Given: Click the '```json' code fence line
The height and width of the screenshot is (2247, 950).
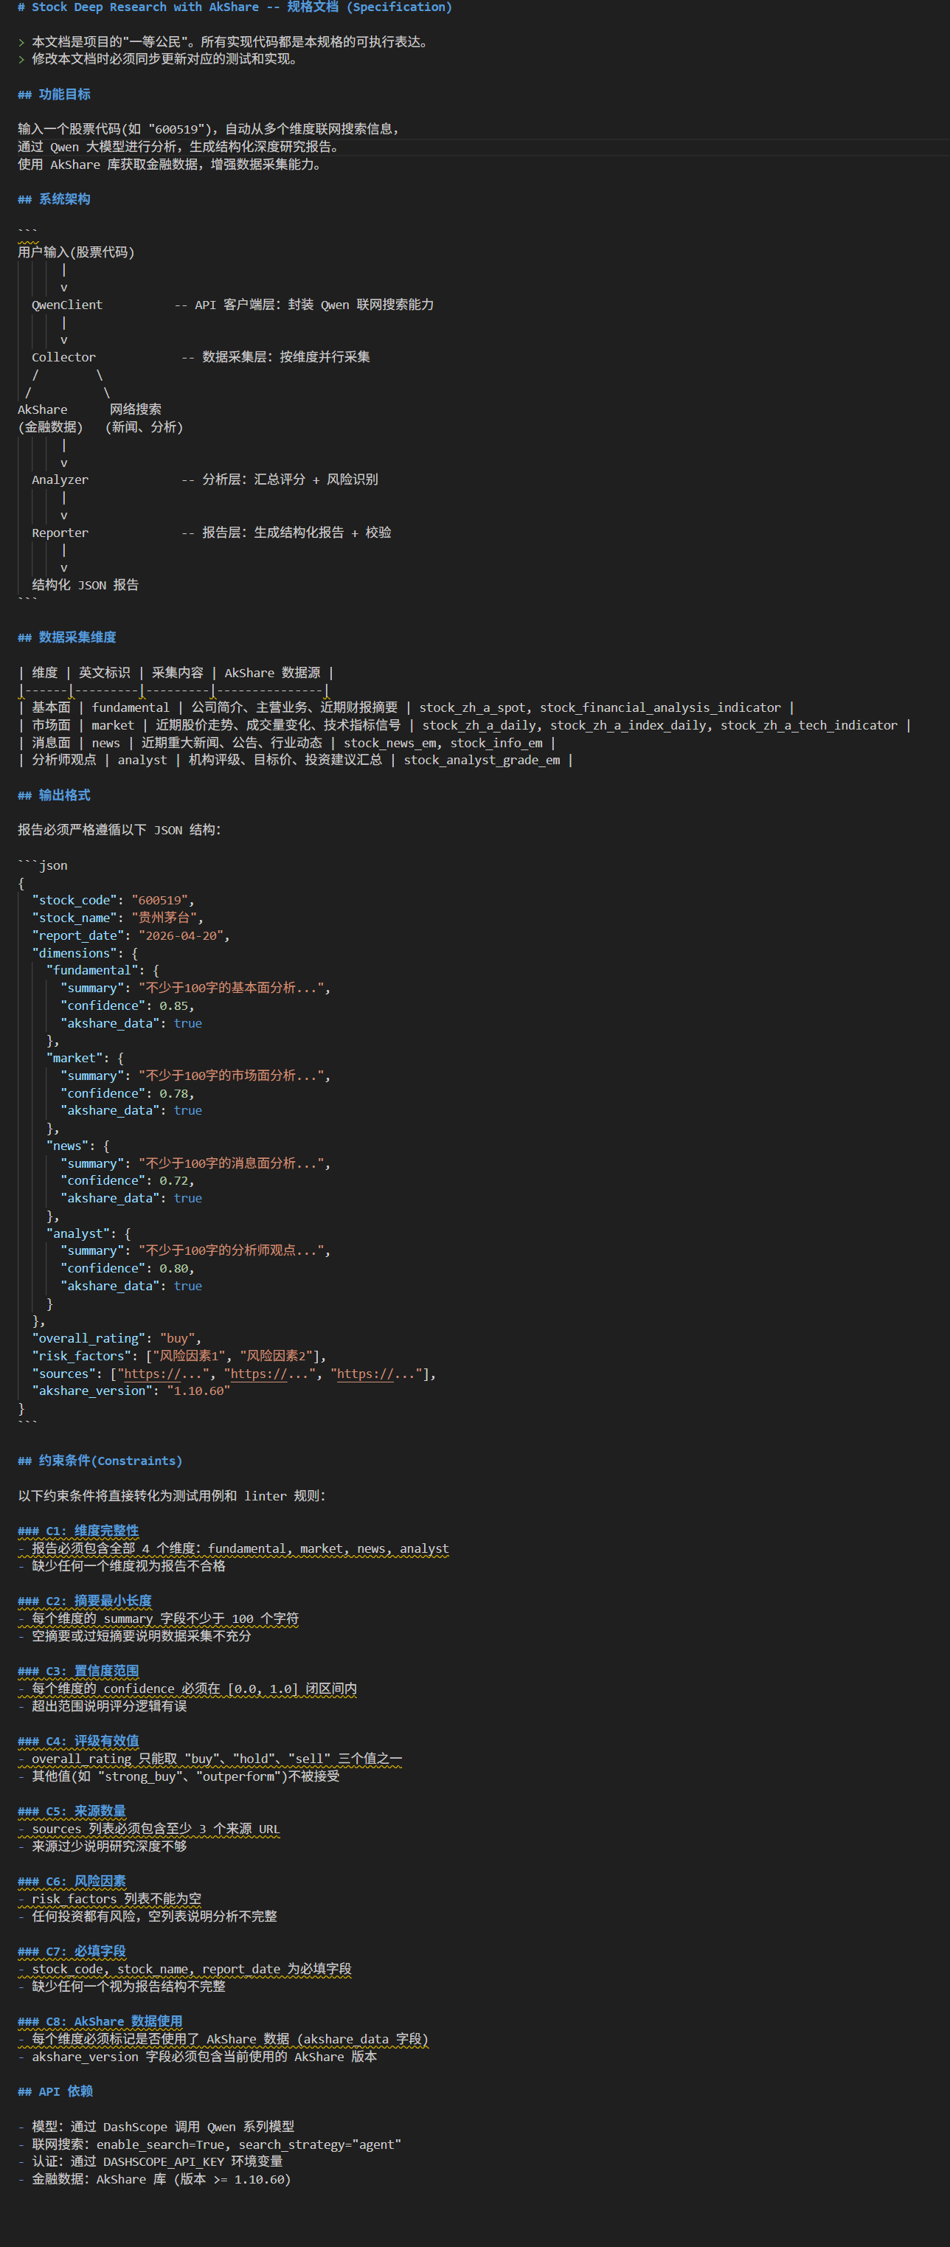Looking at the screenshot, I should 43,865.
